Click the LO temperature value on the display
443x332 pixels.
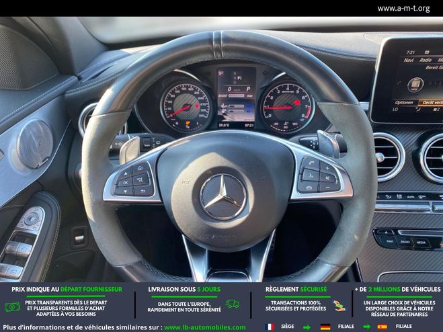tap(395, 110)
